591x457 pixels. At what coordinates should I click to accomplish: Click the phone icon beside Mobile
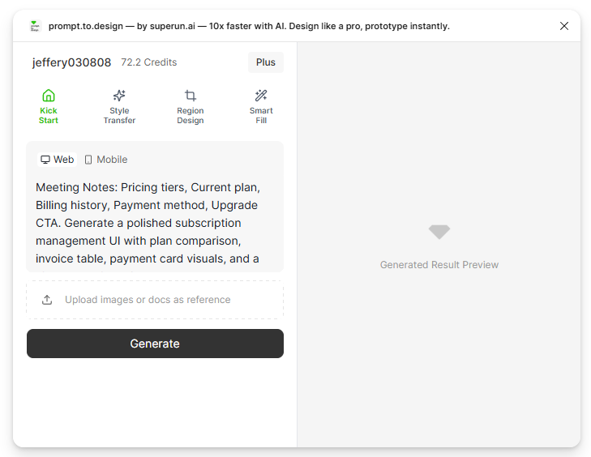pyautogui.click(x=88, y=160)
